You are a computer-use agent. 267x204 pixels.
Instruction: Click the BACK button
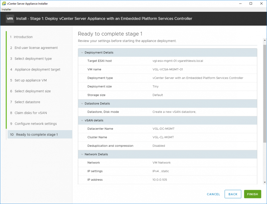[x=233, y=194]
